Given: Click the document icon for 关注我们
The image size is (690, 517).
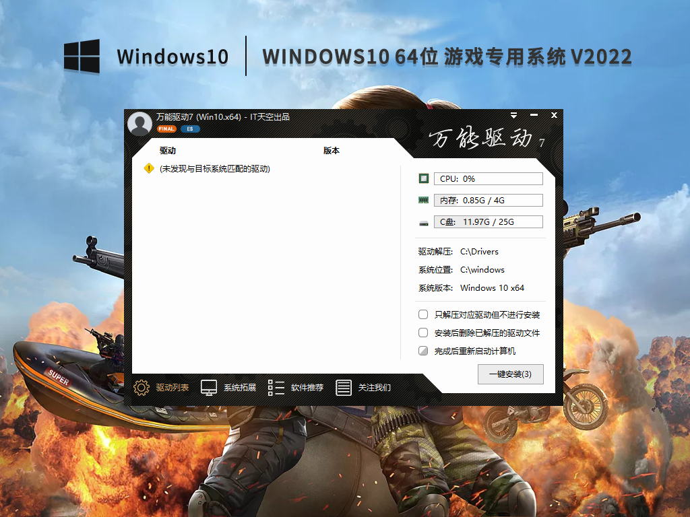Looking at the screenshot, I should (x=343, y=387).
